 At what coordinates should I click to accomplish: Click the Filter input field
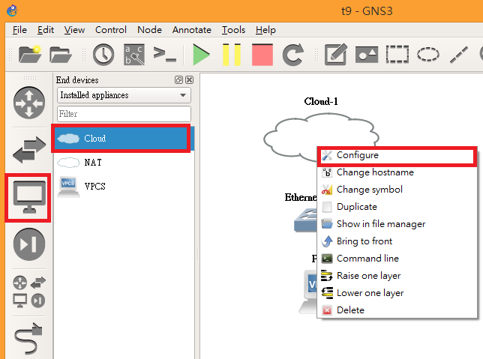tap(124, 114)
